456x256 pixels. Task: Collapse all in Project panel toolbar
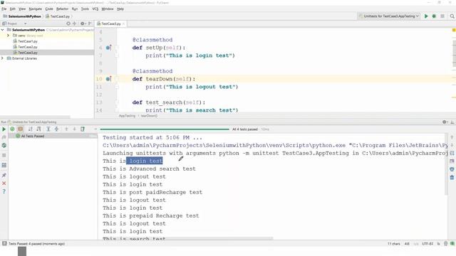[x=74, y=23]
